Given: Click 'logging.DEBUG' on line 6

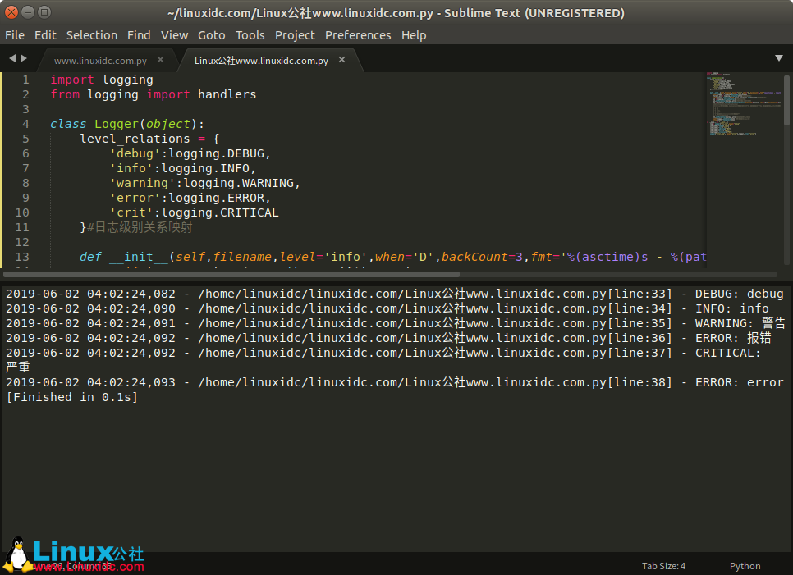Looking at the screenshot, I should [216, 153].
